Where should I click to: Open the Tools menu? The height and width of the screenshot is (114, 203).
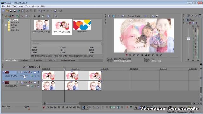click(28, 6)
